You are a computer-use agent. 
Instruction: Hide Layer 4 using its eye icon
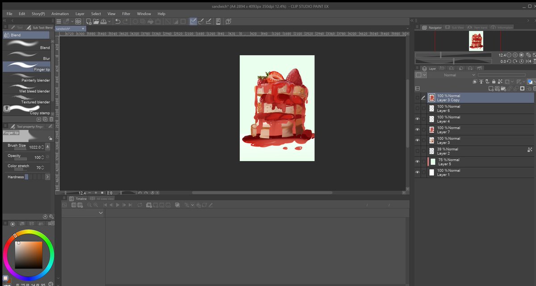click(x=417, y=119)
